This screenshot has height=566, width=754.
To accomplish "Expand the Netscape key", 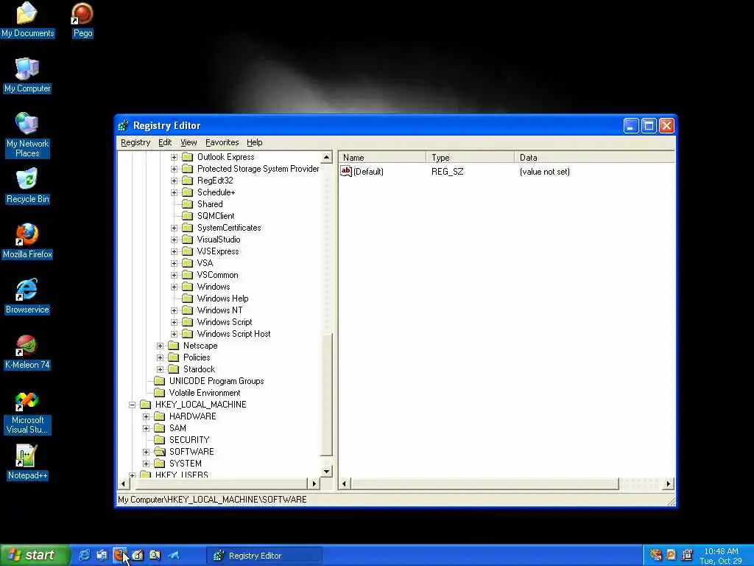I will tap(160, 346).
